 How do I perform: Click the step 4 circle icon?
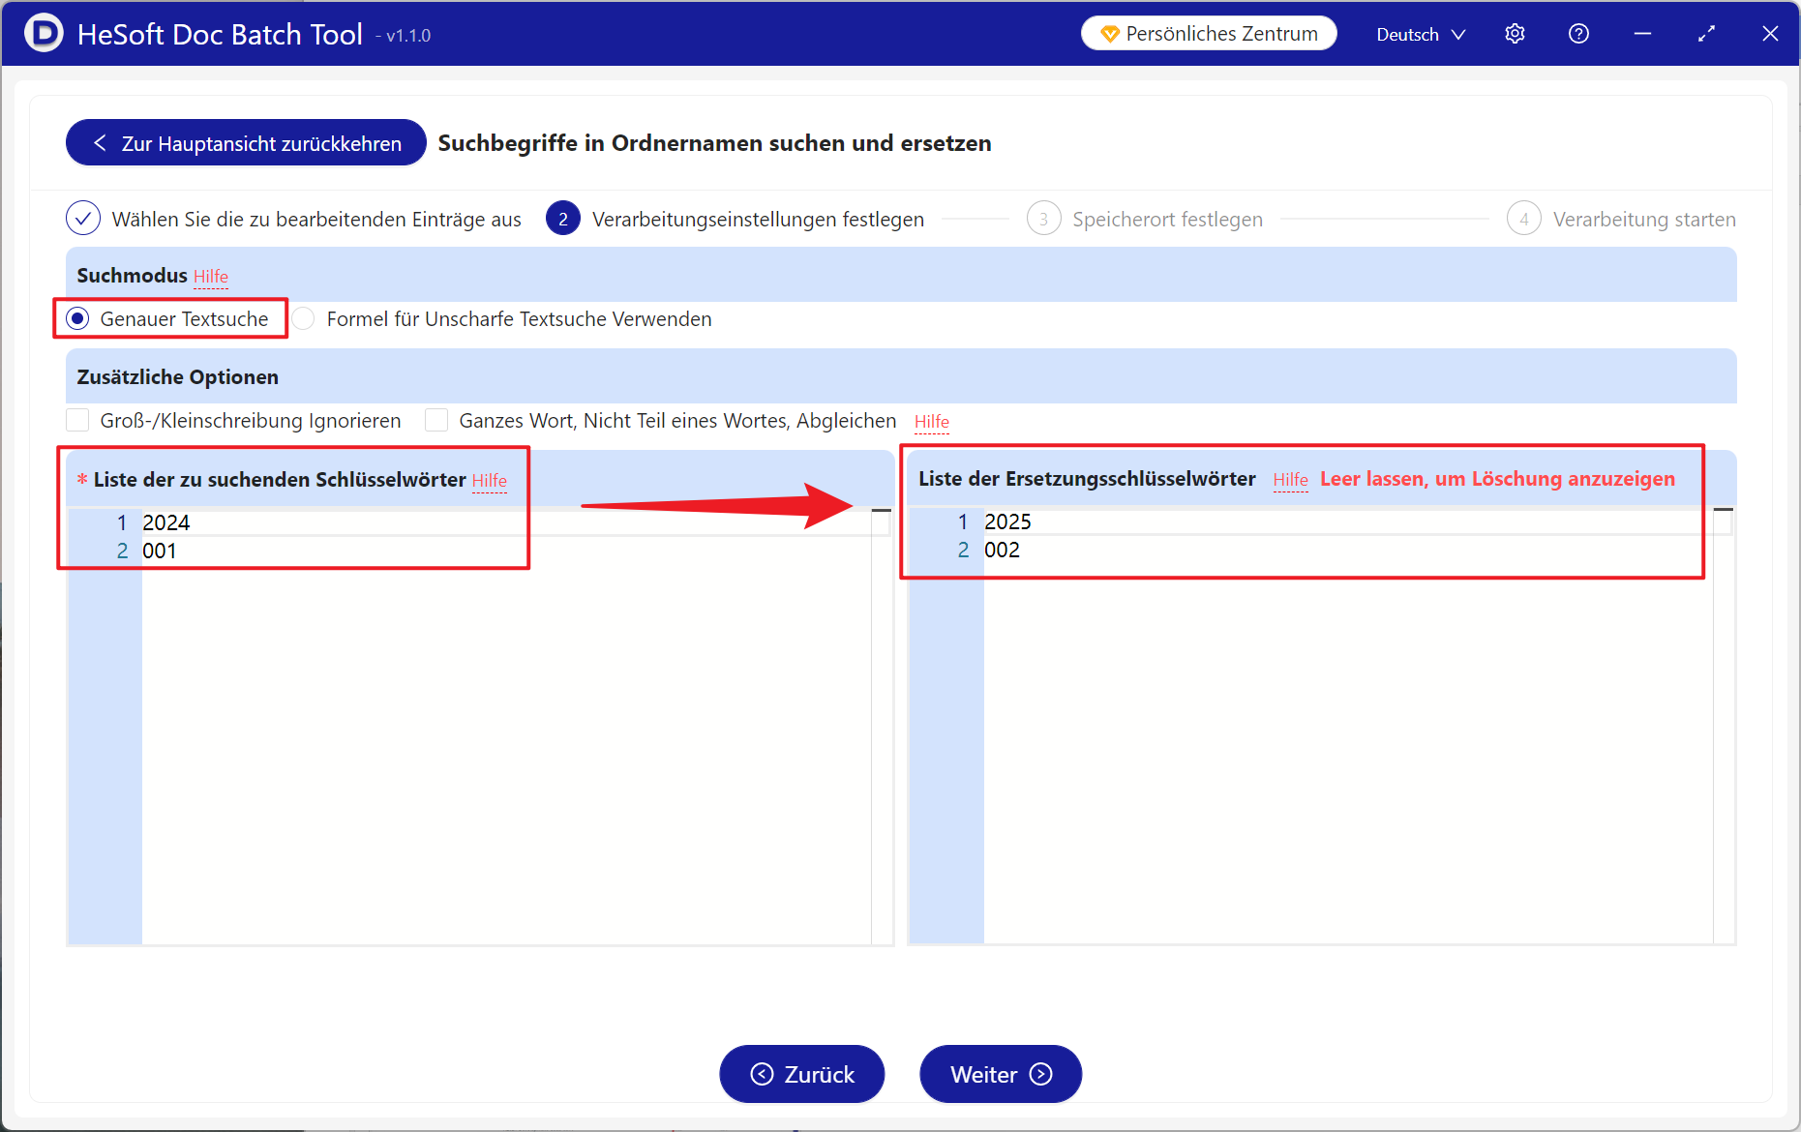pos(1523,219)
